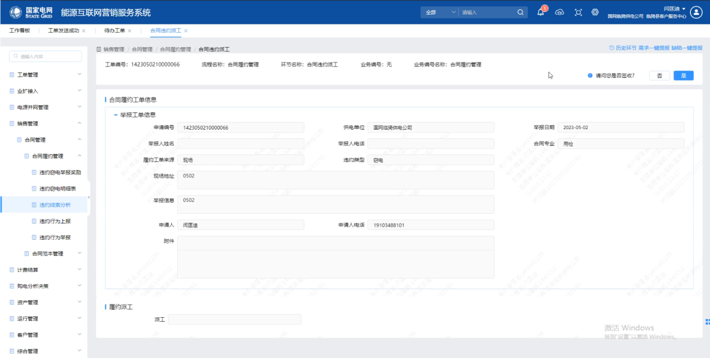Image resolution: width=710 pixels, height=358 pixels.
Task: Click the 缺陷一键提报 link
Action: click(687, 48)
